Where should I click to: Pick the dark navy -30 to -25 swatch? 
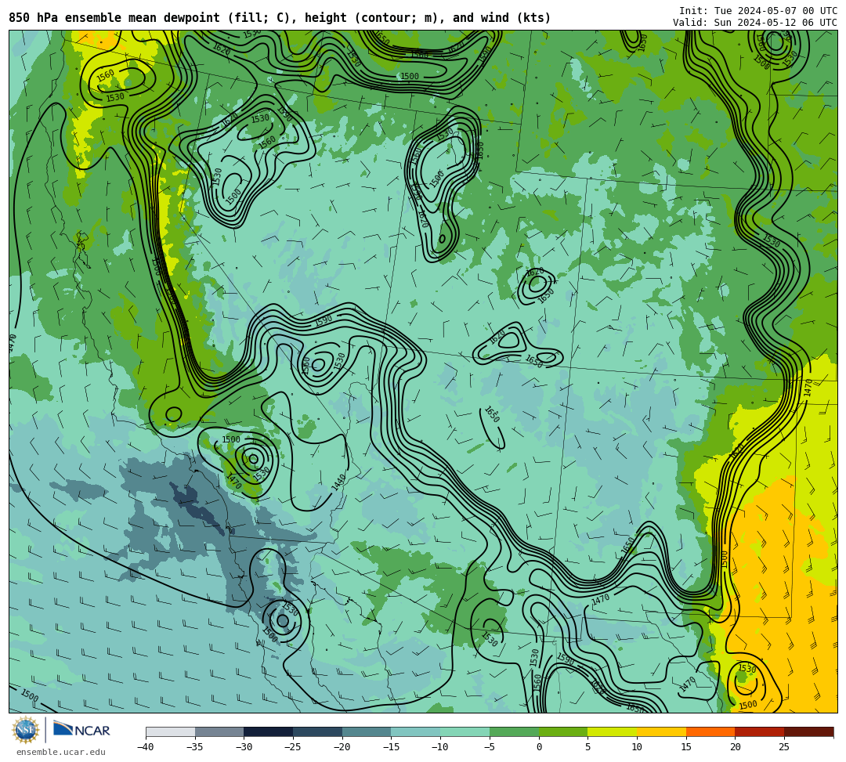269,731
